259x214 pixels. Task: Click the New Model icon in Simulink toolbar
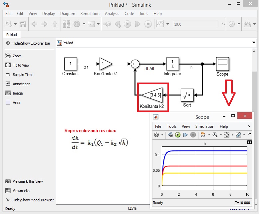[x=8, y=24]
